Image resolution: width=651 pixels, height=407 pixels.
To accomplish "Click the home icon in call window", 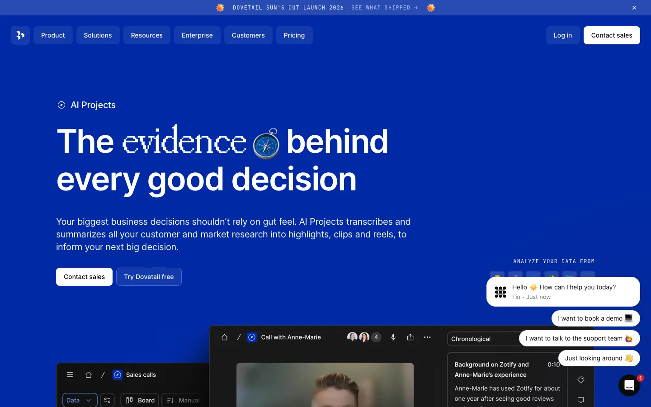I will 224,337.
